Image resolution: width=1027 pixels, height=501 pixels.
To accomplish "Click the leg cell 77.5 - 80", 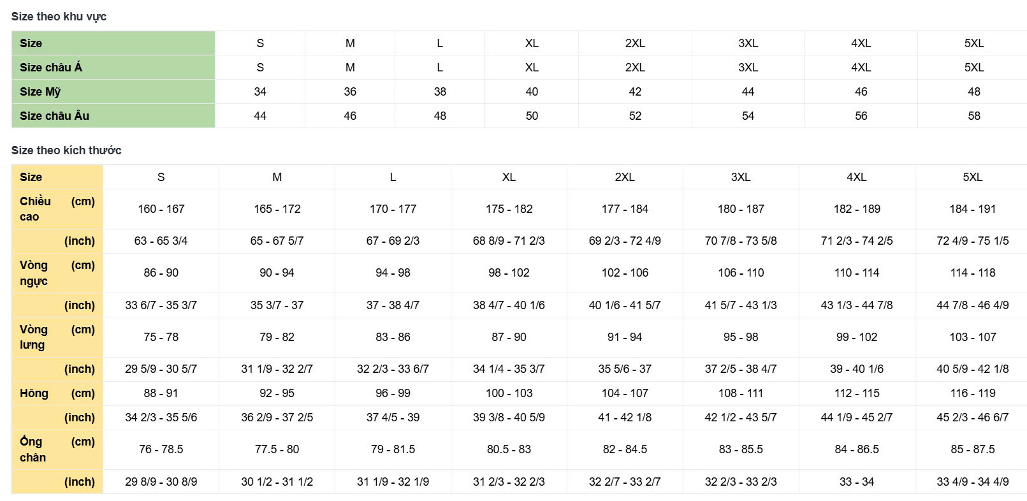I will (x=277, y=449).
